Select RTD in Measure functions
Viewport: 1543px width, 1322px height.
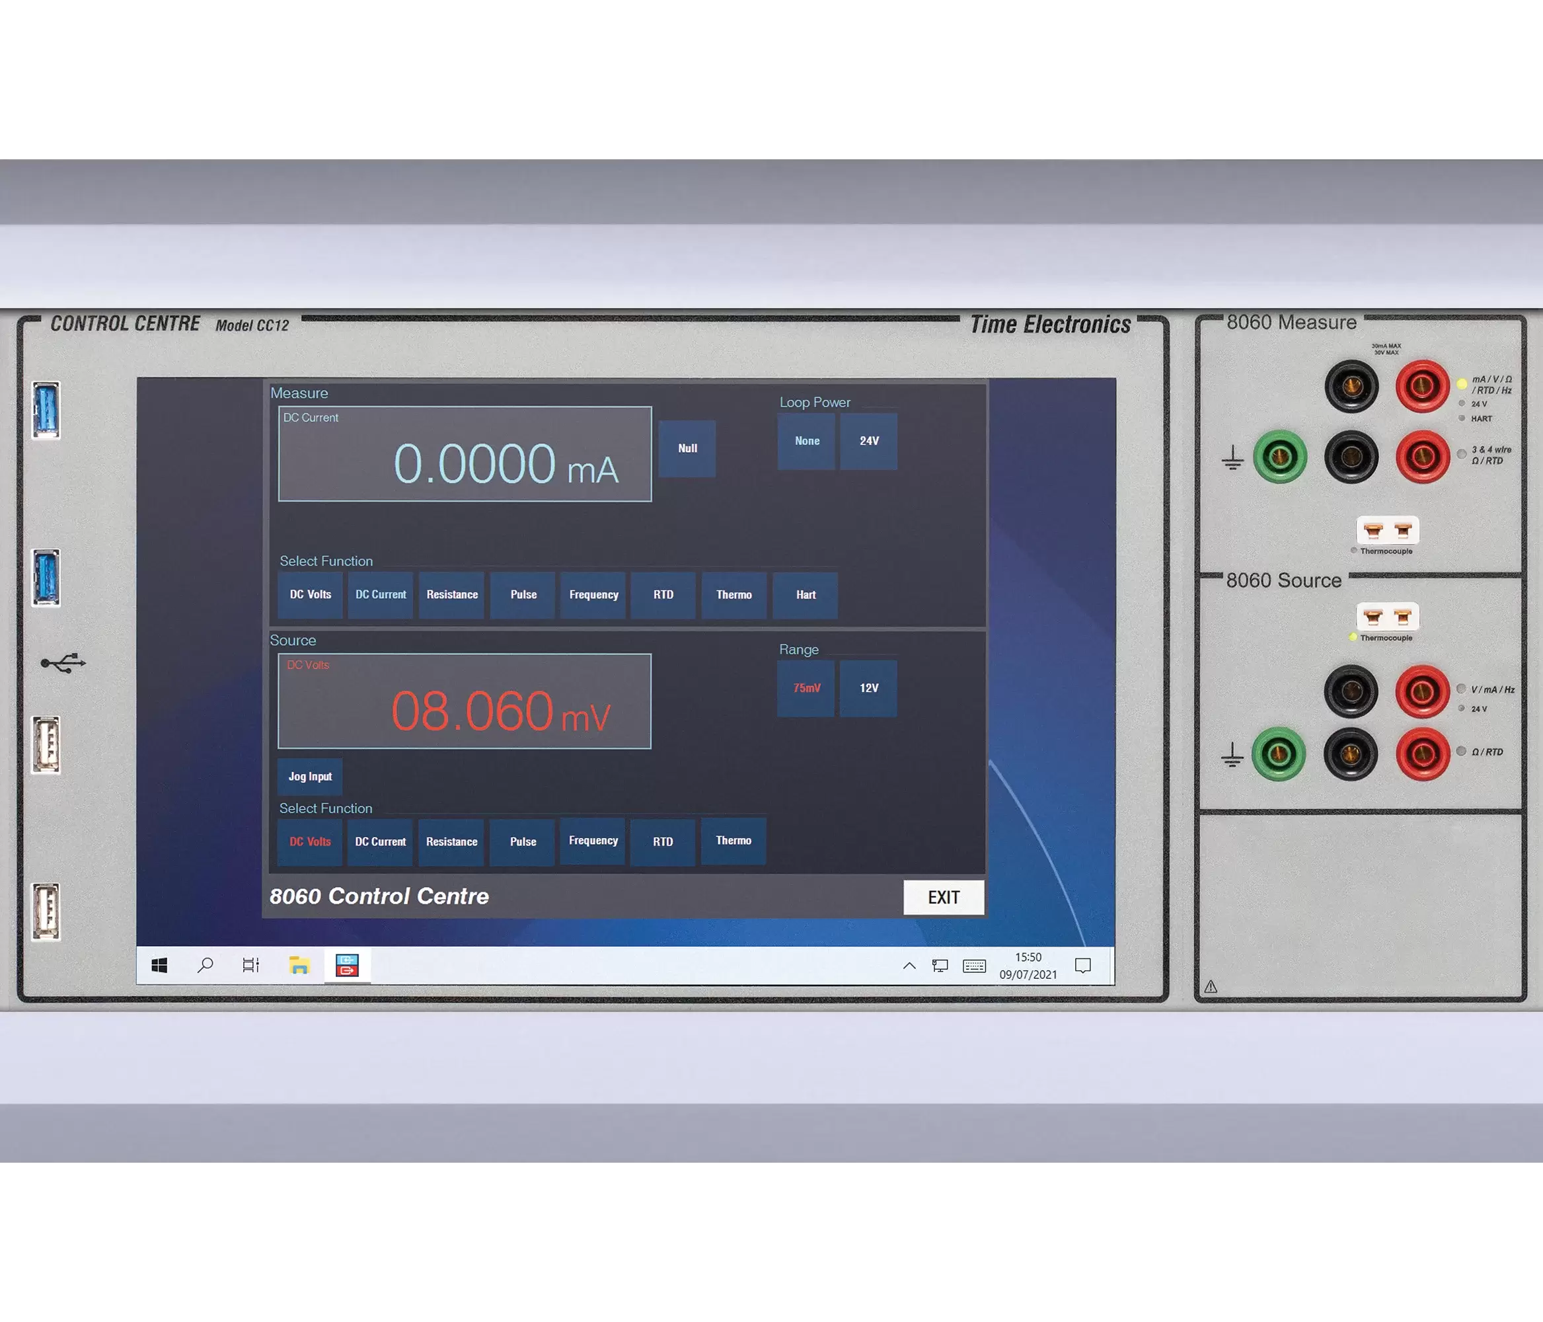point(663,595)
